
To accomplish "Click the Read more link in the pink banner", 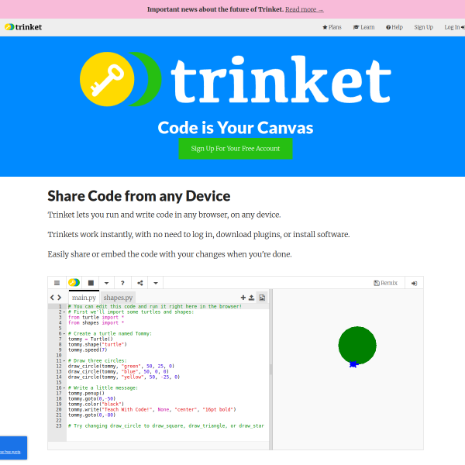I will [x=305, y=9].
